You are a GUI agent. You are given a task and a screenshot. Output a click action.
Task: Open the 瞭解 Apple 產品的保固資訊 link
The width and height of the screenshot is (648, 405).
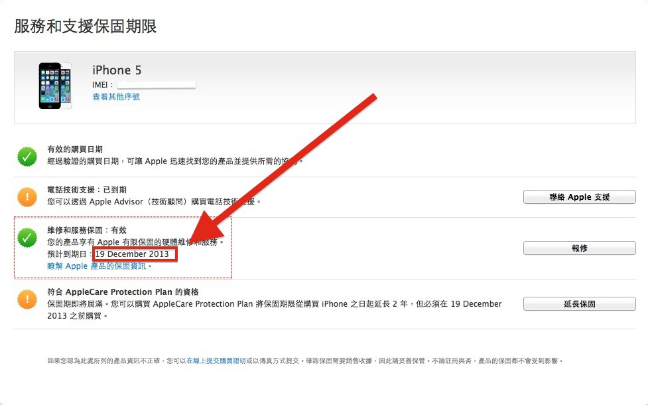[x=99, y=266]
